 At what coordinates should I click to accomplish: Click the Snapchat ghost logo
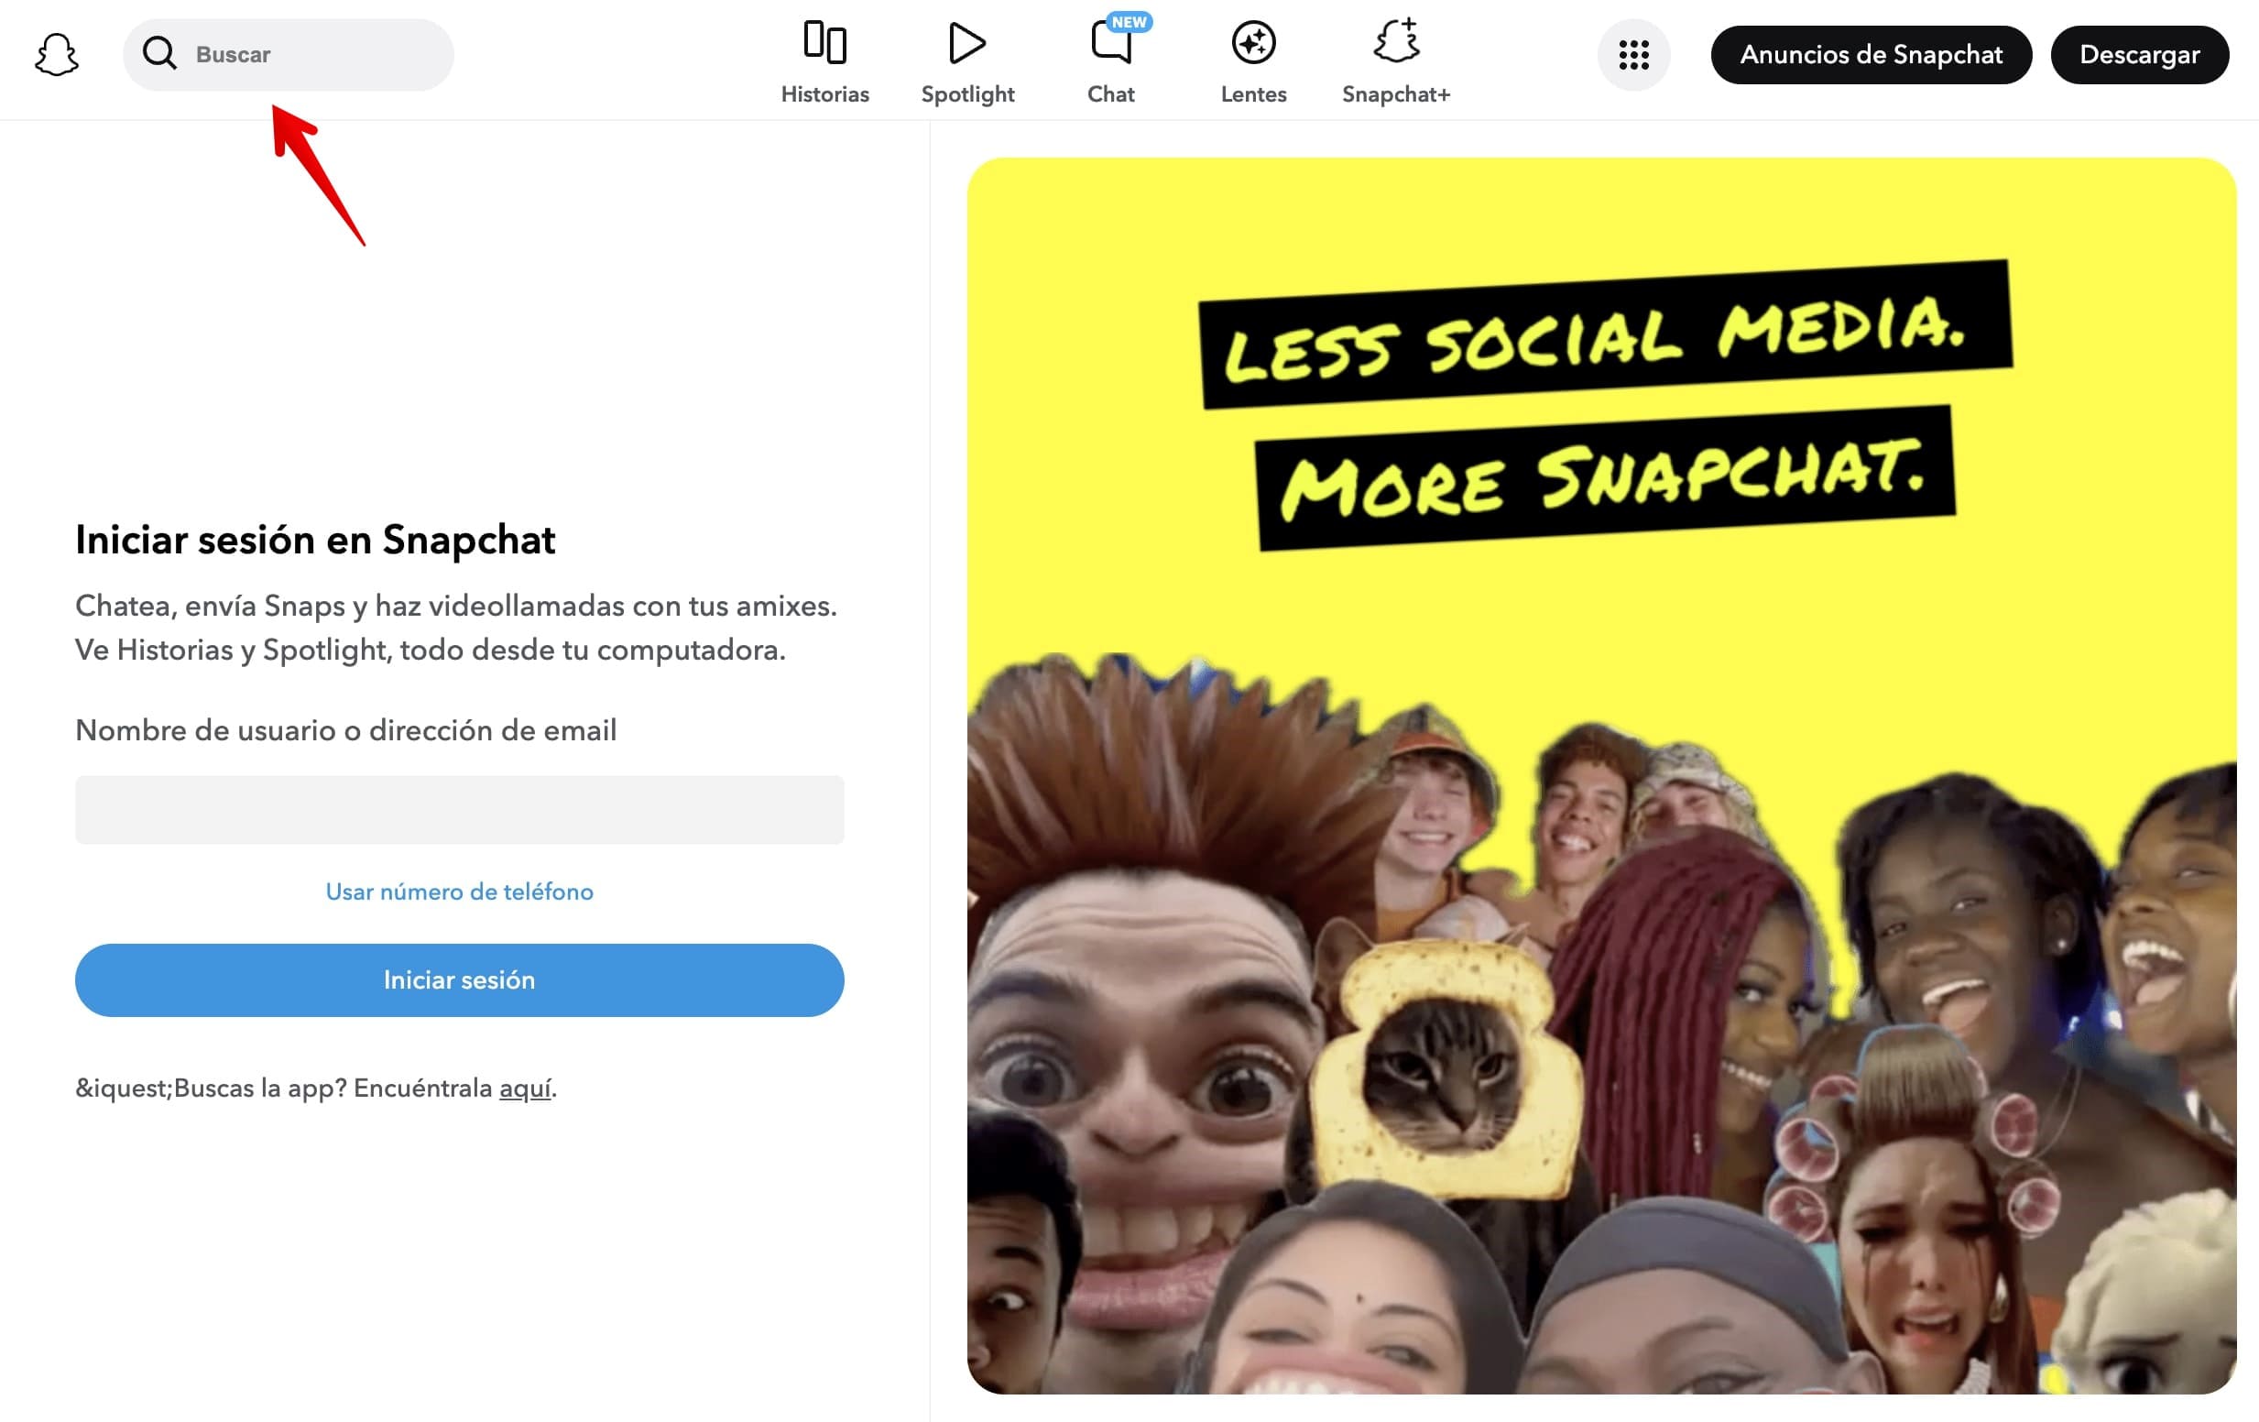pyautogui.click(x=56, y=54)
